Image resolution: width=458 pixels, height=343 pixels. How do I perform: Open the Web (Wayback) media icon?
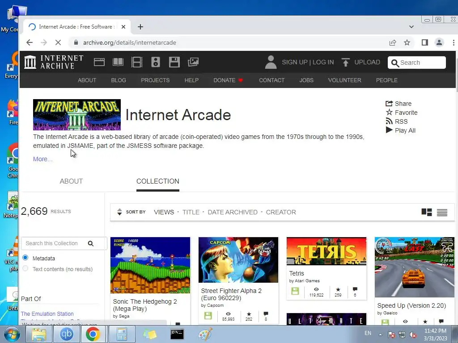[99, 62]
